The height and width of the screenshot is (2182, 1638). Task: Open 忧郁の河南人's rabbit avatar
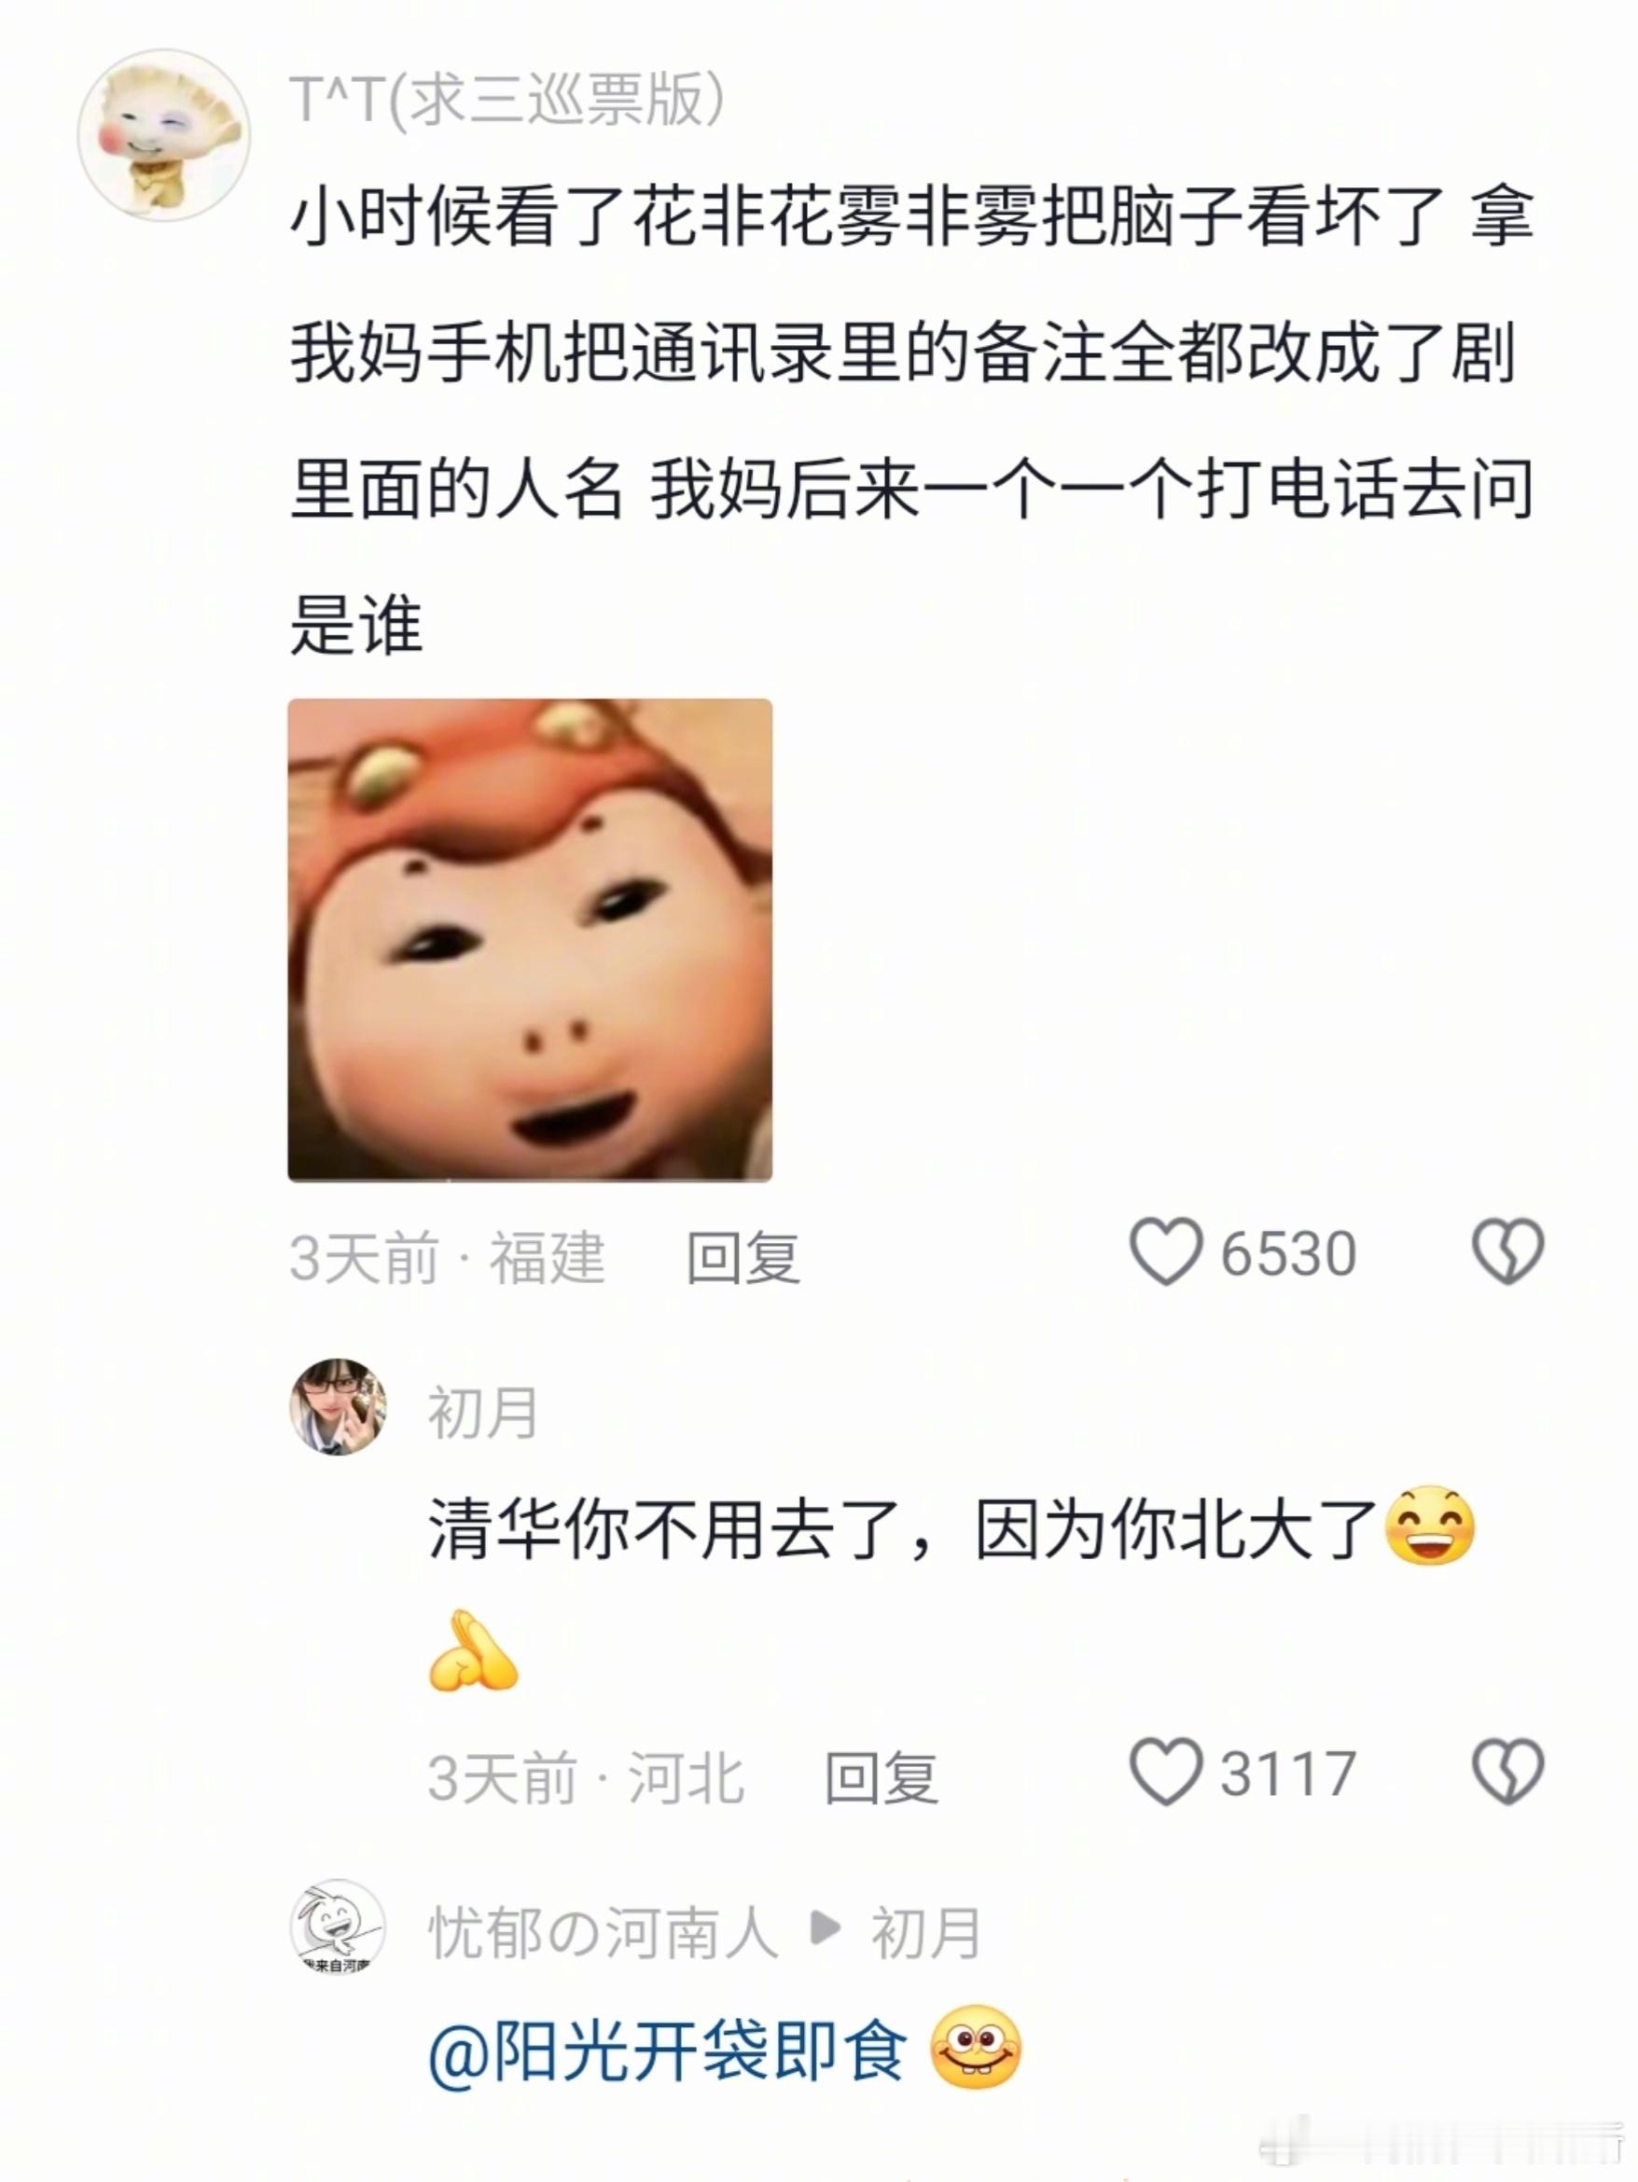point(338,1927)
